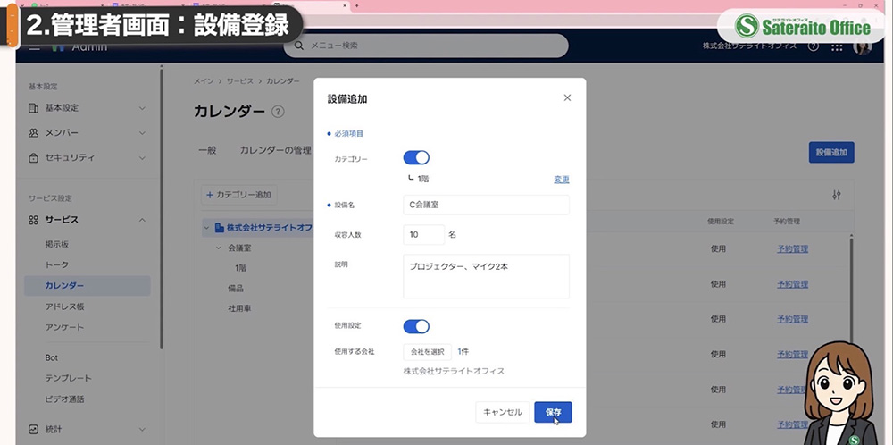The image size is (893, 445).
Task: Select the 備品 tree item
Action: 236,289
